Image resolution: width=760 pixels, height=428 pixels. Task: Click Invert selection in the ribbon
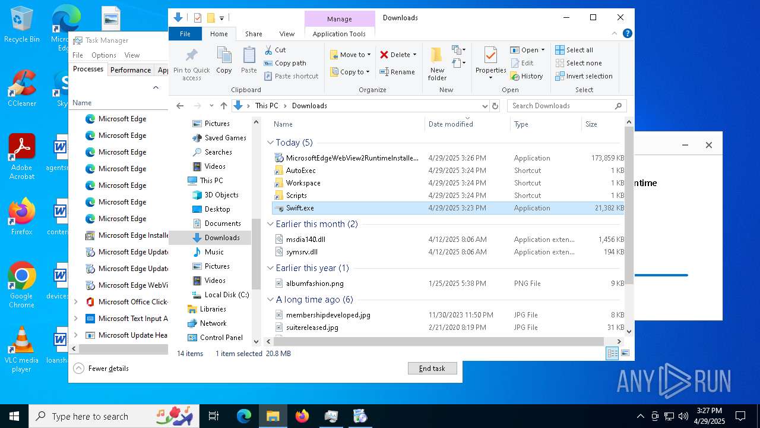click(584, 76)
